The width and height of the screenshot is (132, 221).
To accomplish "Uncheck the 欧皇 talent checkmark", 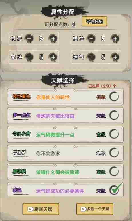I will pos(115,189).
